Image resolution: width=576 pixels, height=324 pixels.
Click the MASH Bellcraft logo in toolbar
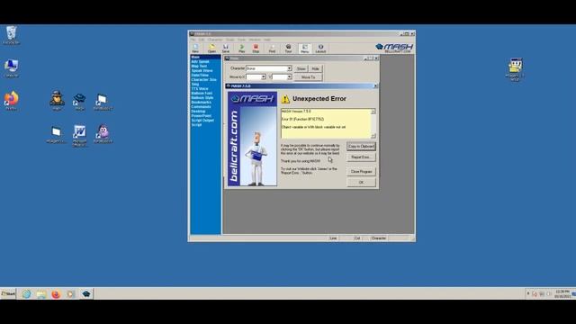[x=394, y=48]
